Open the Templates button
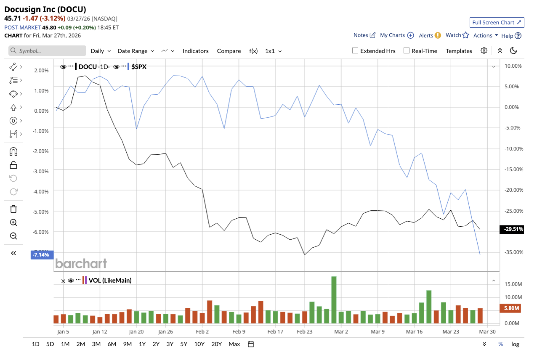Screen dimensions: 537x360 tap(459, 51)
